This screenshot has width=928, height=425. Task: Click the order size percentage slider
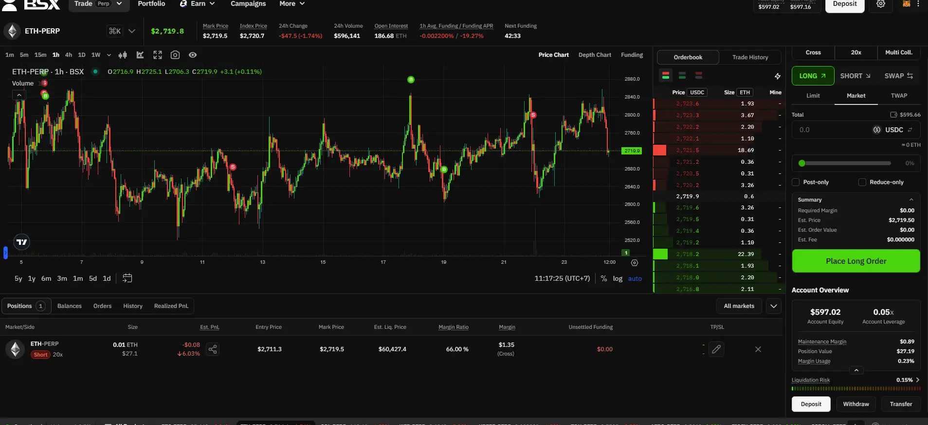coord(847,163)
